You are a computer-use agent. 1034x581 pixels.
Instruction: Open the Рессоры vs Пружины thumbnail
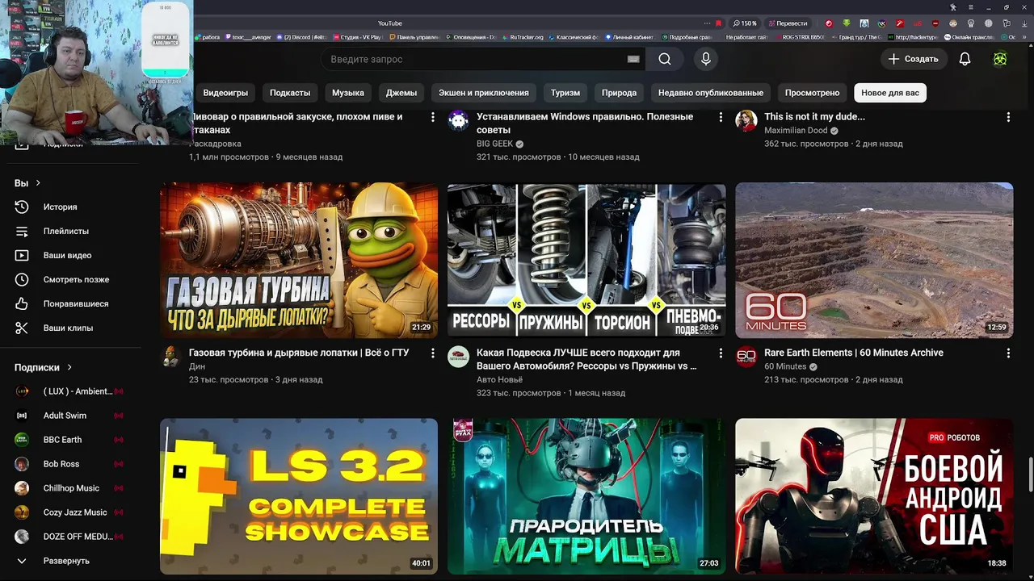point(586,260)
